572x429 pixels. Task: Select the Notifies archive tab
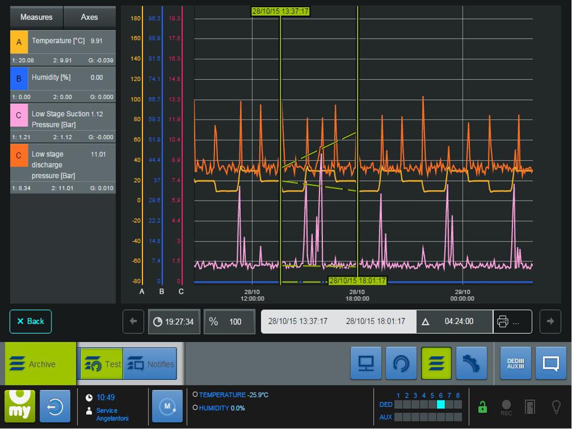tap(150, 364)
